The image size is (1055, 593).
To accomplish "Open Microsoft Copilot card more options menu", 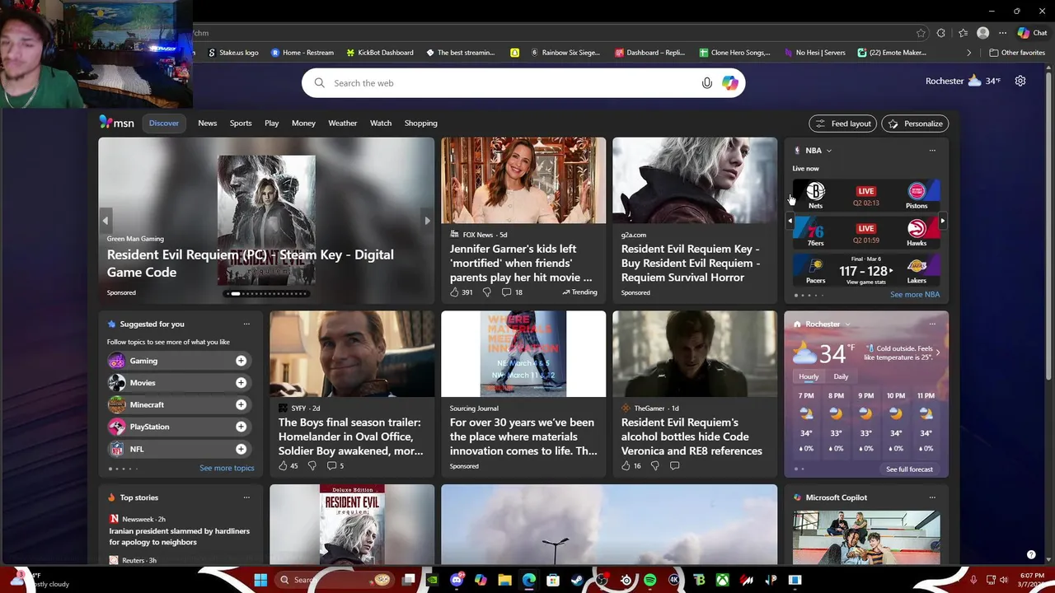I will coord(932,497).
